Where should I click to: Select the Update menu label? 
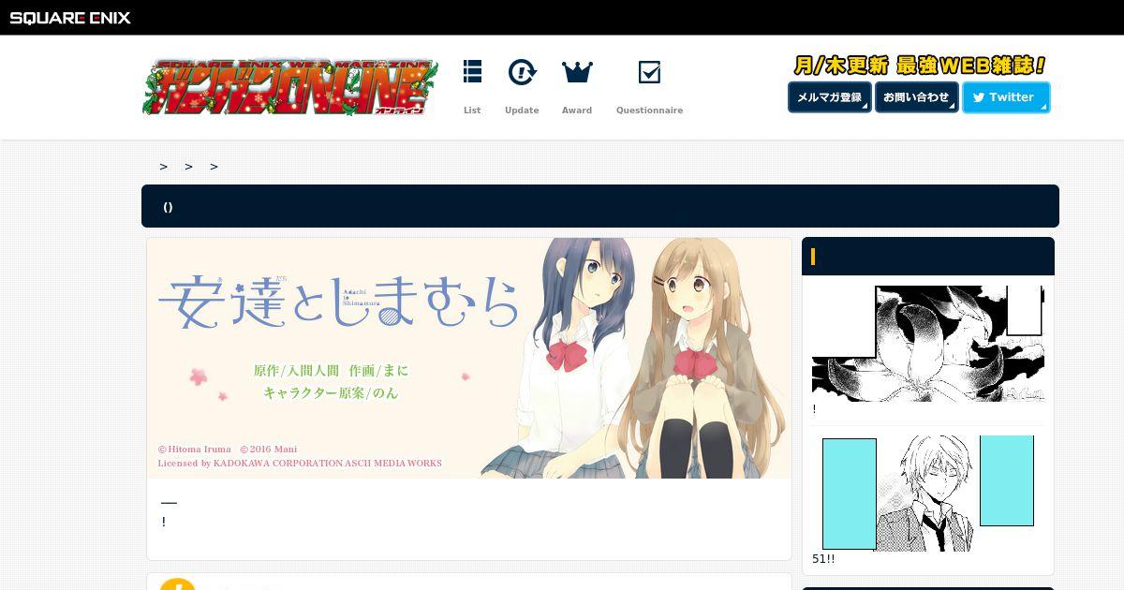coord(522,111)
